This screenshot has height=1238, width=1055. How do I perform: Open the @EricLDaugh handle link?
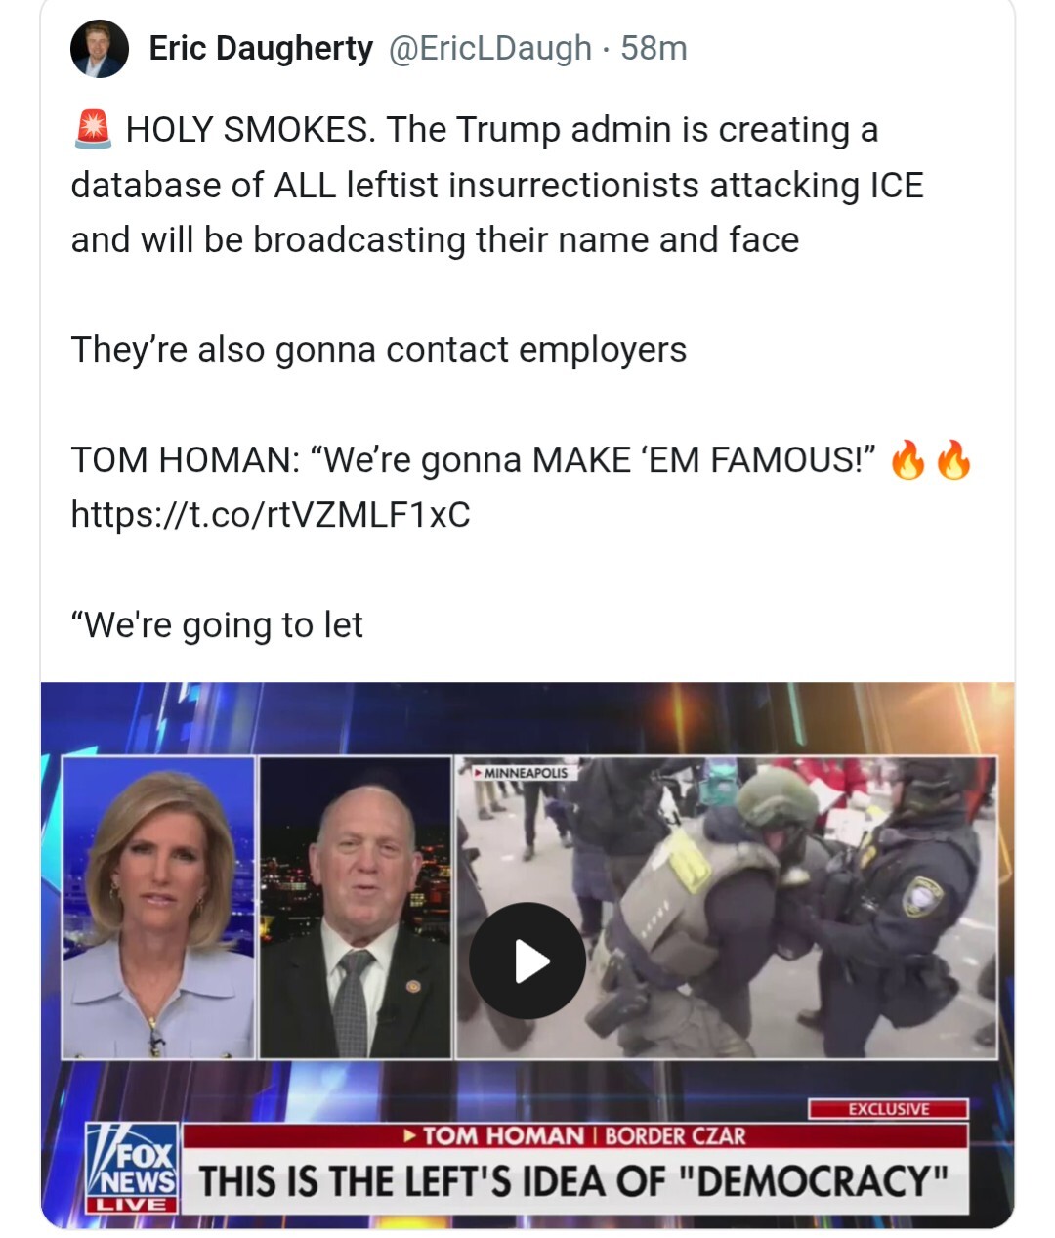490,48
